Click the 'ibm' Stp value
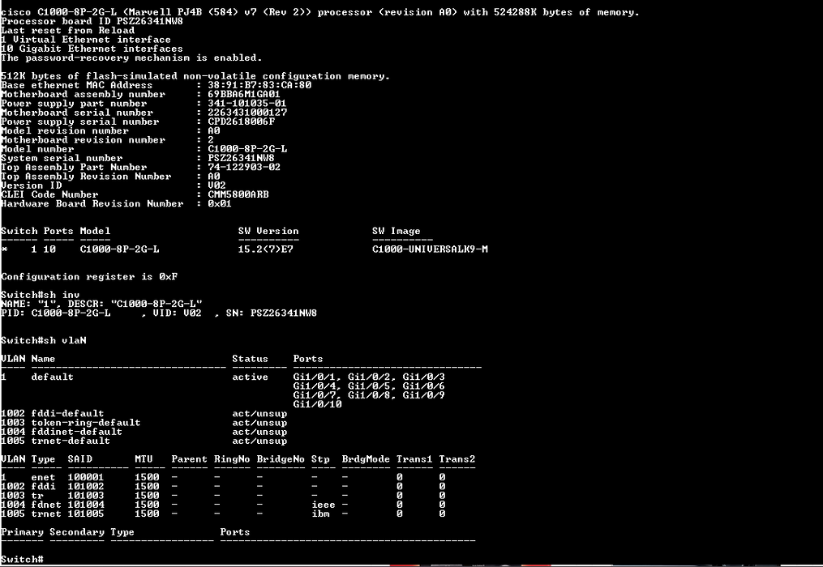Image resolution: width=823 pixels, height=567 pixels. 321,514
